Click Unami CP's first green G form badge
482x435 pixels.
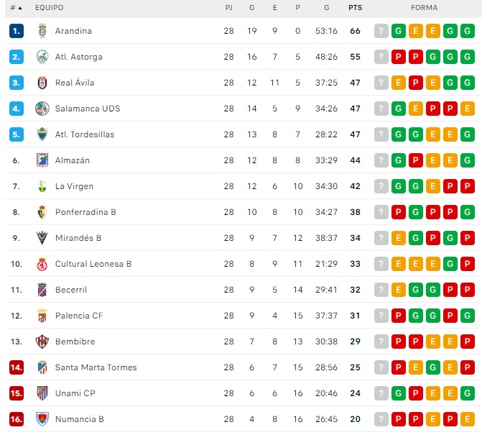[x=399, y=393]
